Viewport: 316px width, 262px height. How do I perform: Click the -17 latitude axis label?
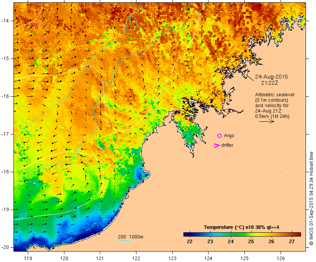click(5, 134)
